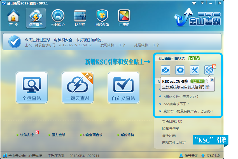Click 帐号登录 account login
The height and width of the screenshot is (159, 238).
click(191, 156)
